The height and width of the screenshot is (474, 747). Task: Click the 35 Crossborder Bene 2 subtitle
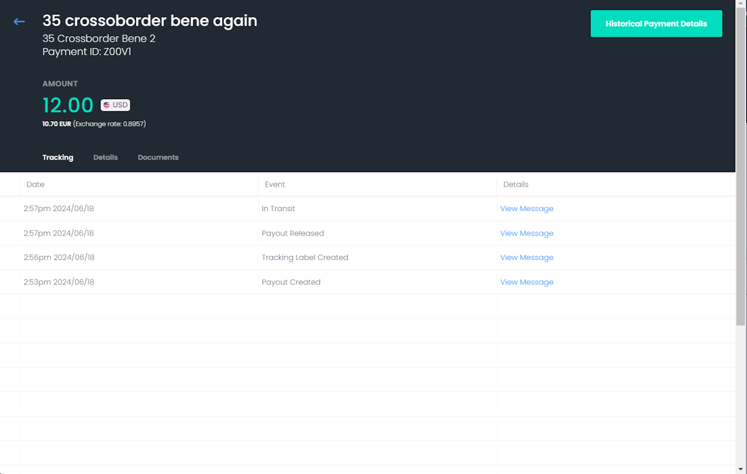click(99, 38)
